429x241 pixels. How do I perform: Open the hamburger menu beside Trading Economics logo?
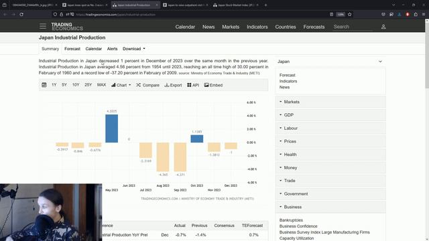pyautogui.click(x=43, y=26)
